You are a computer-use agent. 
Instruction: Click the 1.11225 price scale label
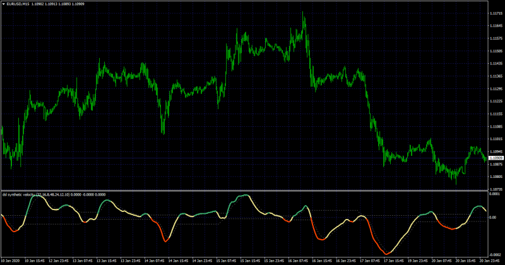click(496, 102)
